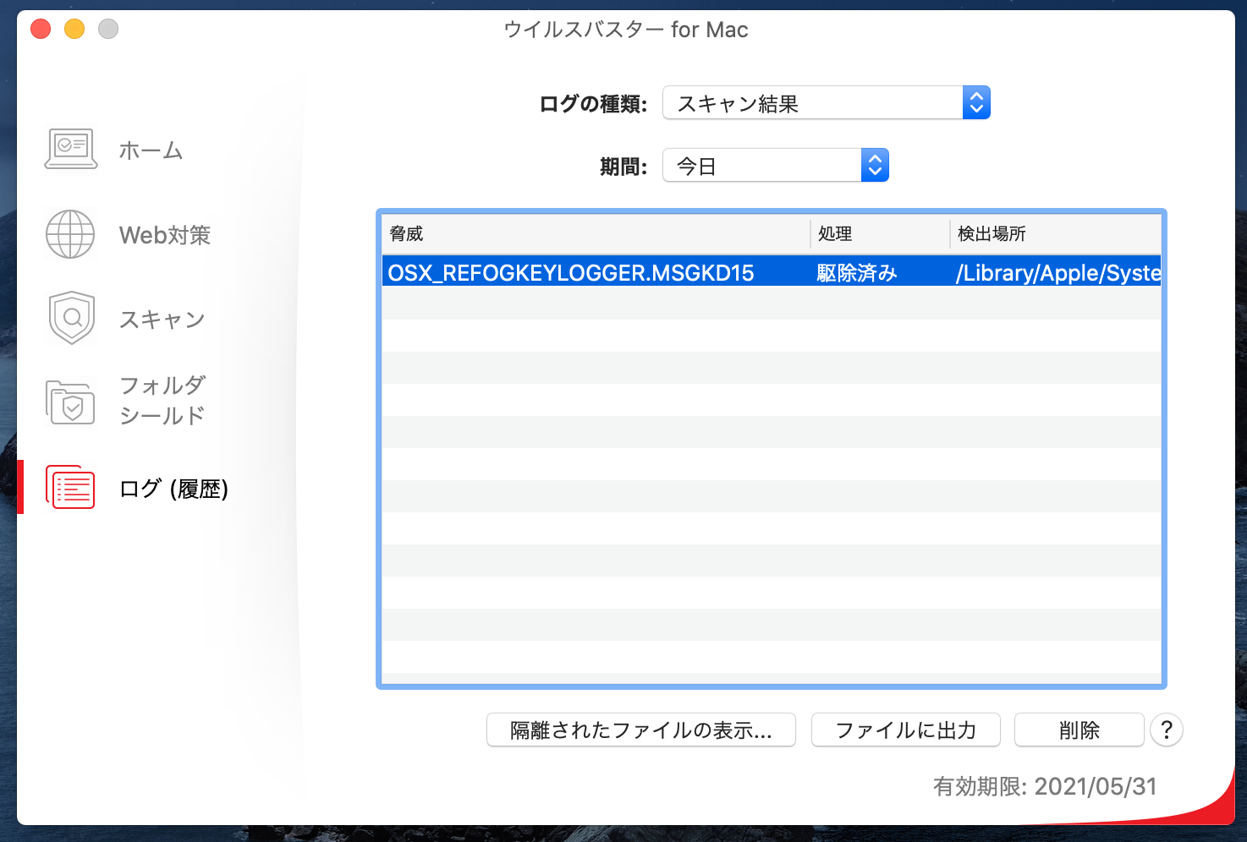The width and height of the screenshot is (1247, 842).
Task: Expand the ログの種類 dropdown showing スキャン結果
Action: 826,103
